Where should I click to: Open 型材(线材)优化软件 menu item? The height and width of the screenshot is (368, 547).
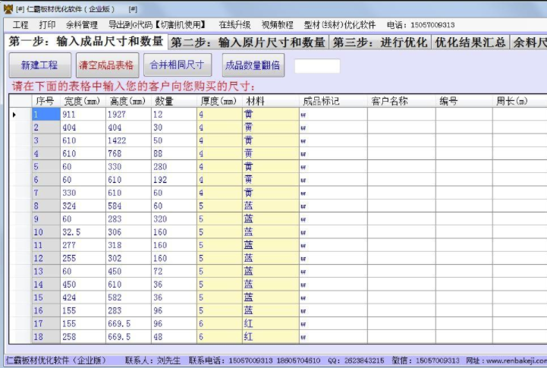(x=339, y=25)
